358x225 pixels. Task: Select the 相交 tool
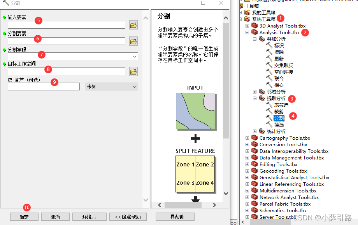click(x=279, y=85)
